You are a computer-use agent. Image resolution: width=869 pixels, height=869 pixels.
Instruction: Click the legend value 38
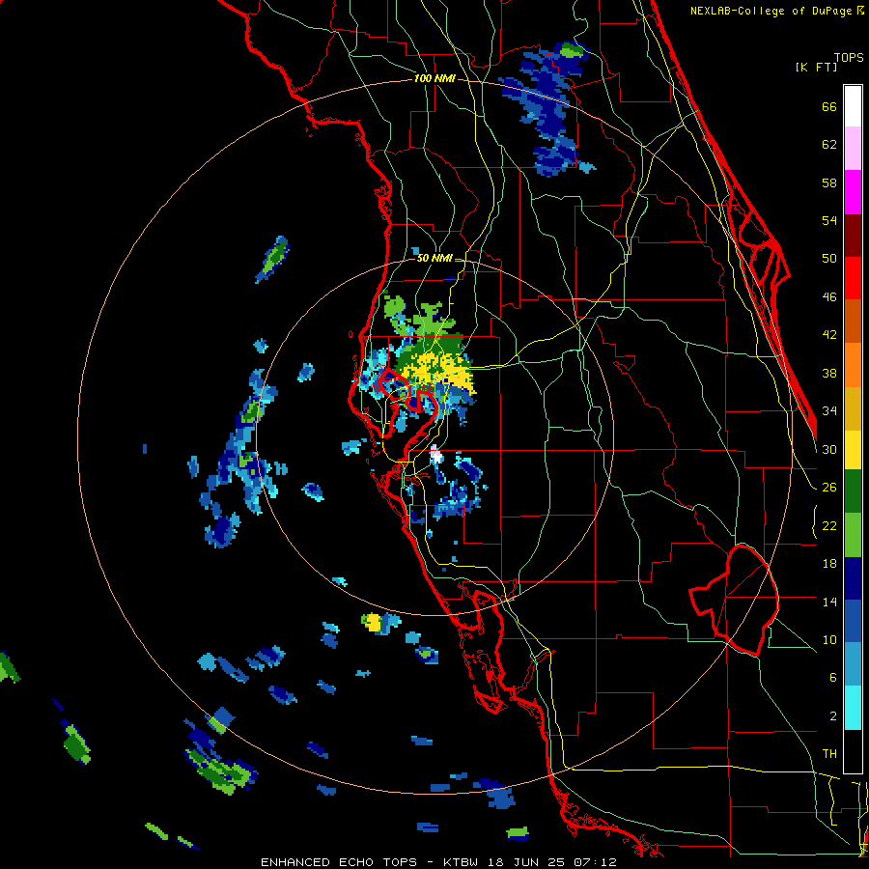(829, 373)
